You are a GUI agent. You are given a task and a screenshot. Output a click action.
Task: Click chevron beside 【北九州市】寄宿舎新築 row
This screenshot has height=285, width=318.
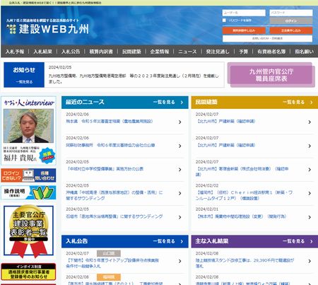[310, 170]
